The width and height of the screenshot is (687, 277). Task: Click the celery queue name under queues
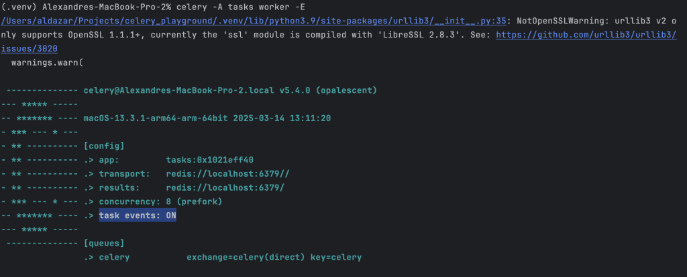point(114,258)
